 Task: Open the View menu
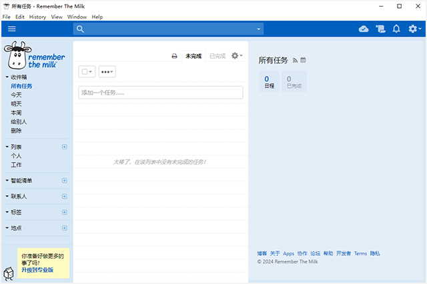point(57,17)
